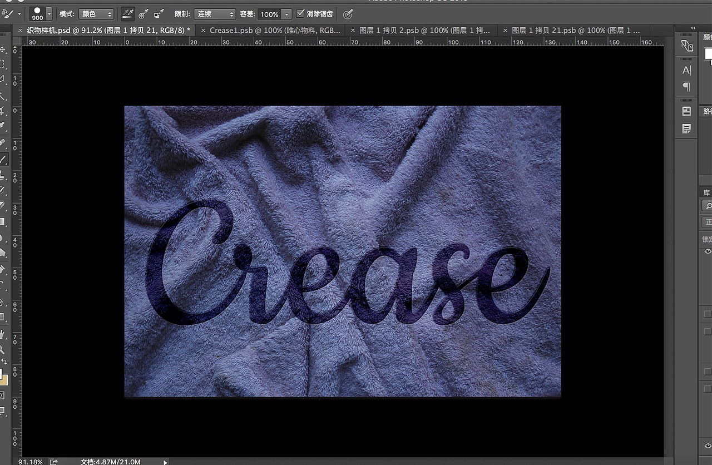Click the beige background color swatch in the toolbox
Viewport: 712px width, 465px height.
[x=4, y=379]
